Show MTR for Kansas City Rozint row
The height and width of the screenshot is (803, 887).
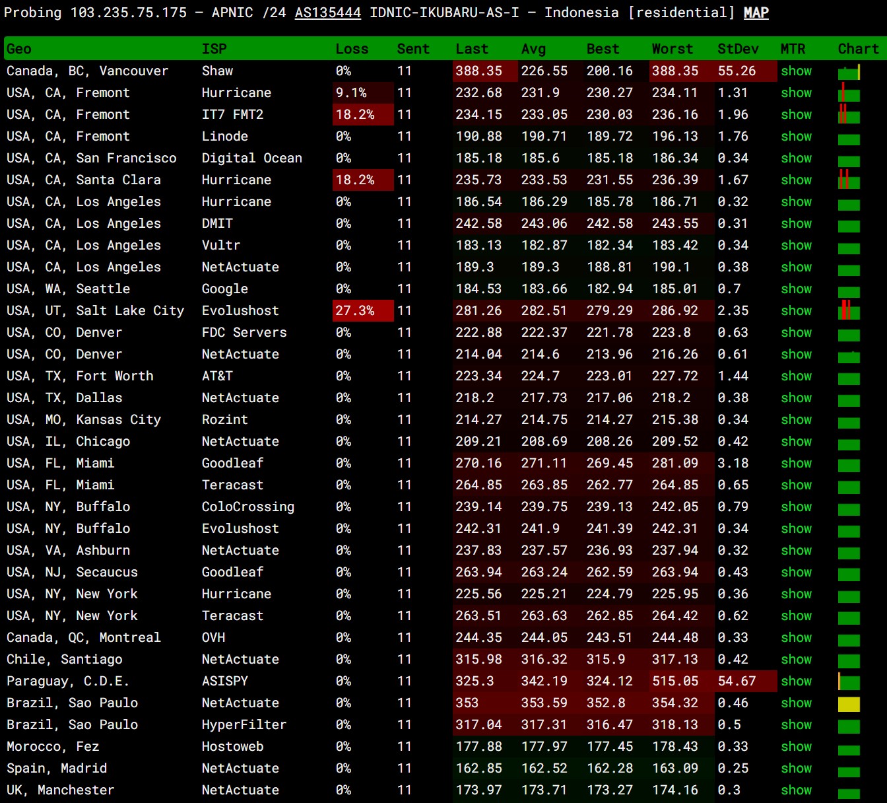click(x=796, y=419)
